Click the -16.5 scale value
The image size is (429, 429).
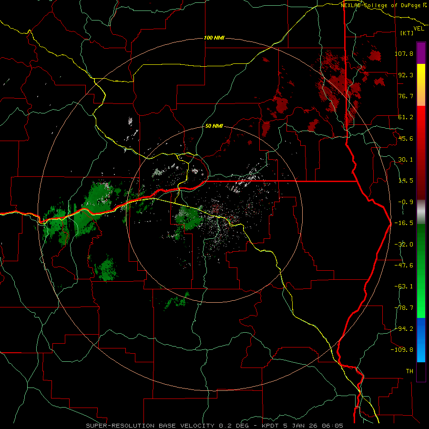pos(404,223)
